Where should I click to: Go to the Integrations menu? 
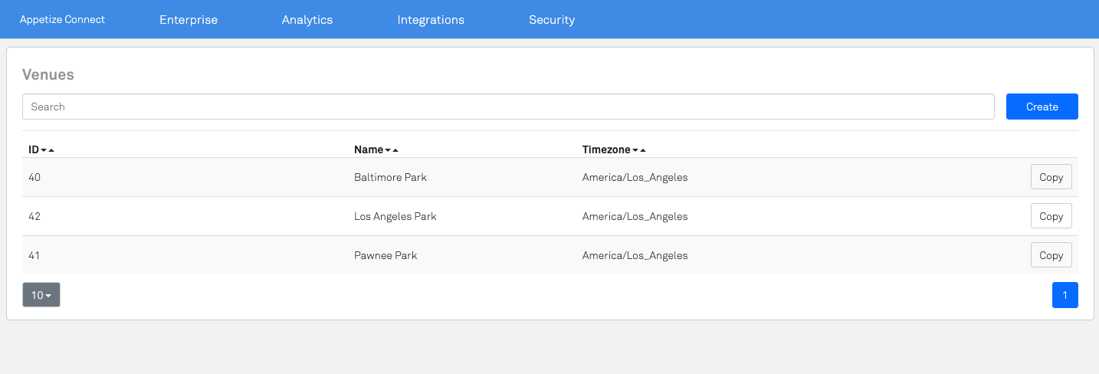431,20
